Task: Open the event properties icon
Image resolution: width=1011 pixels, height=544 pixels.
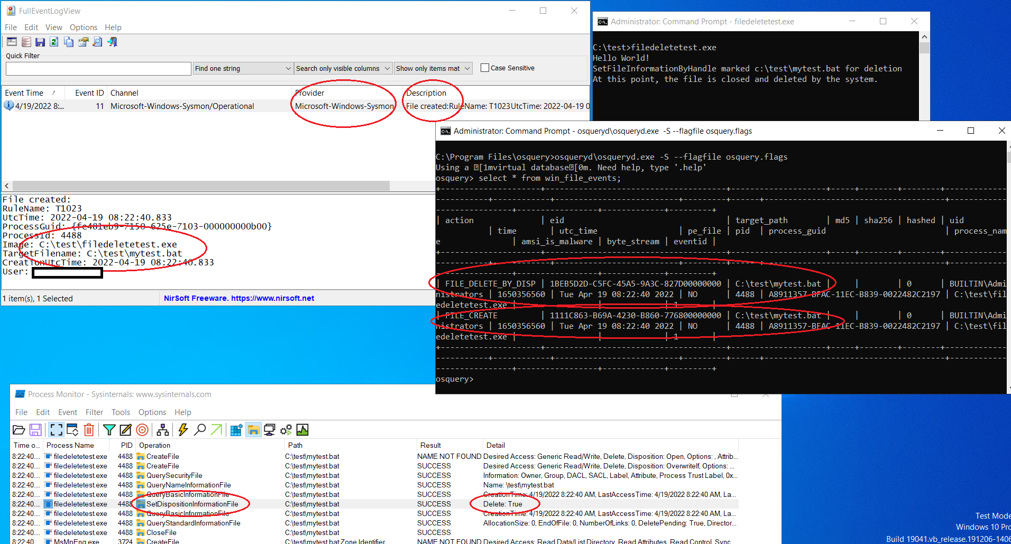Action: click(83, 42)
